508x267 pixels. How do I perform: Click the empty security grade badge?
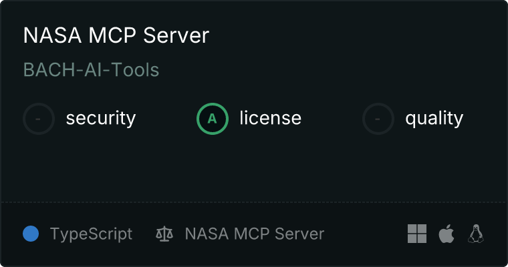tap(39, 119)
